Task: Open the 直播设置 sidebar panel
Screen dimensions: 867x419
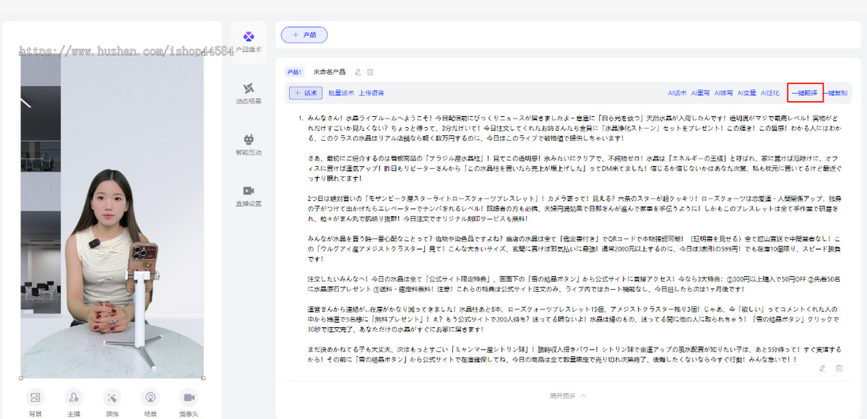Action: pos(249,196)
